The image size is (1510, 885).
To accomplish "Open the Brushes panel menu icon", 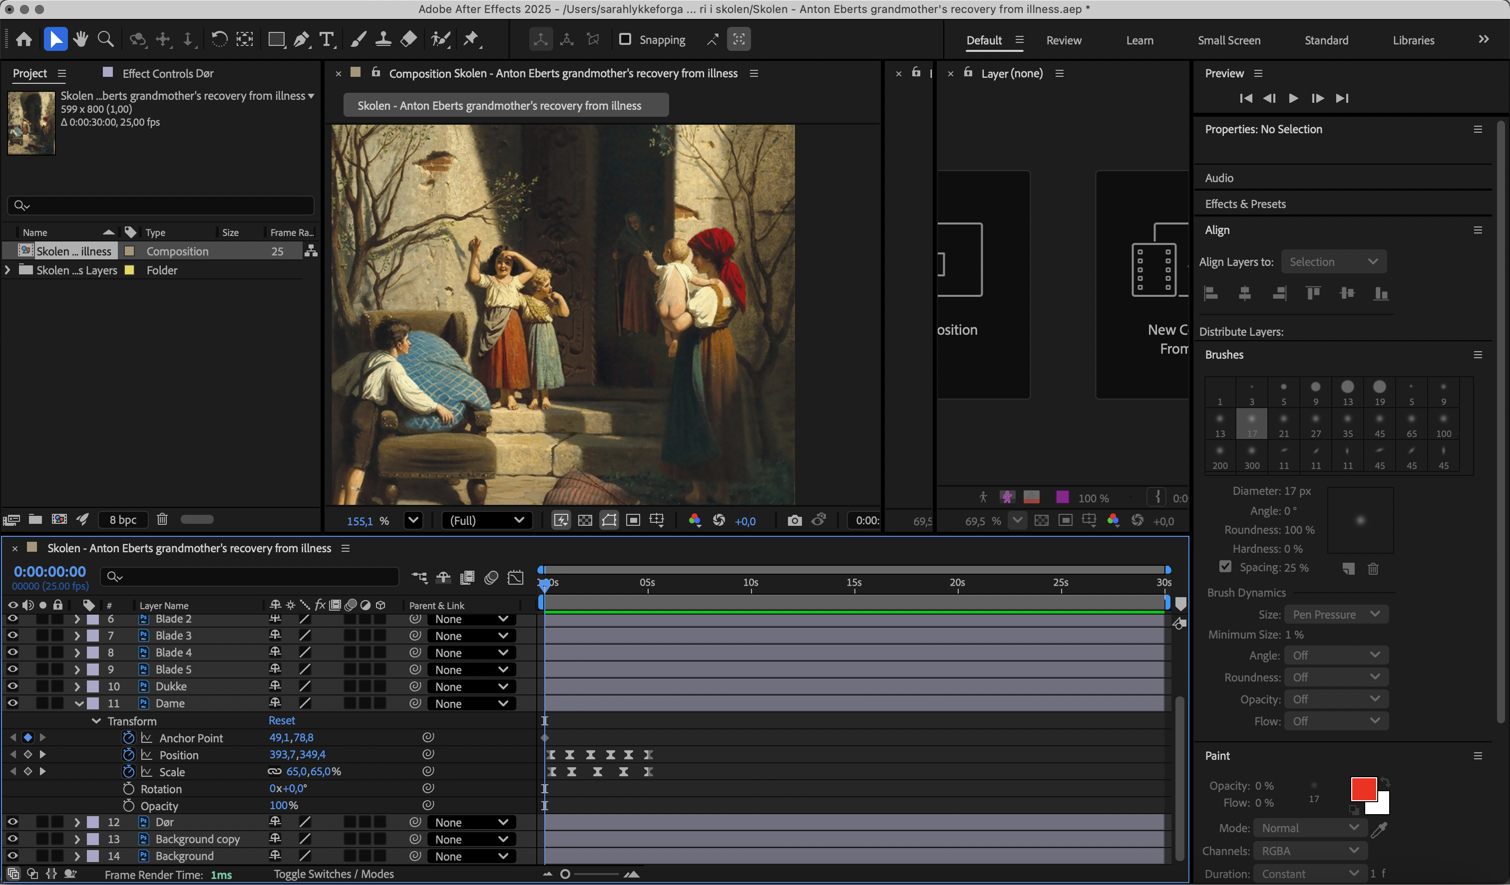I will point(1478,355).
